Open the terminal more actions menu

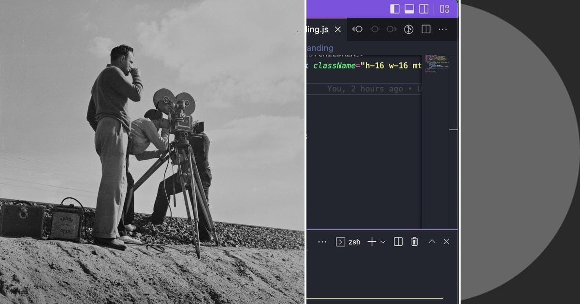(322, 242)
